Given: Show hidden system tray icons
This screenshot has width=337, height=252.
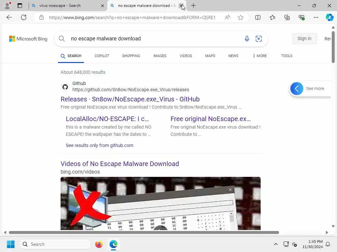Looking at the screenshot, I should coord(275,244).
